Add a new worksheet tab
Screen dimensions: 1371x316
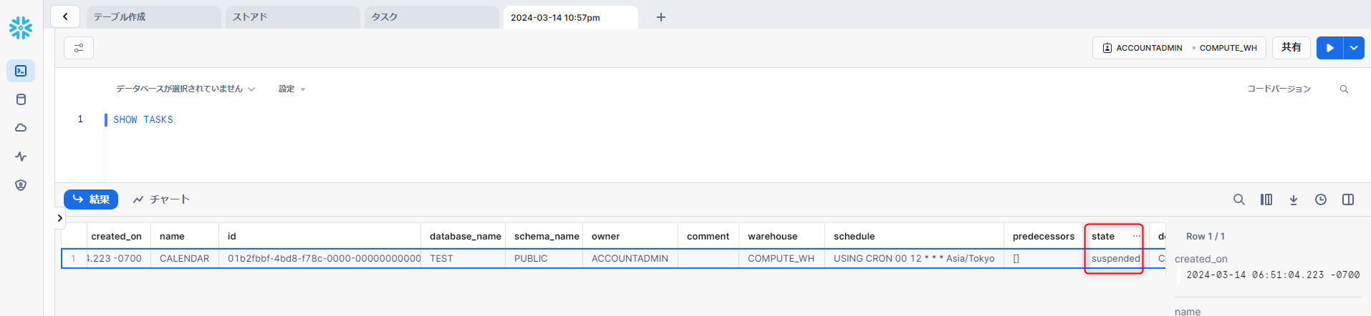[660, 17]
